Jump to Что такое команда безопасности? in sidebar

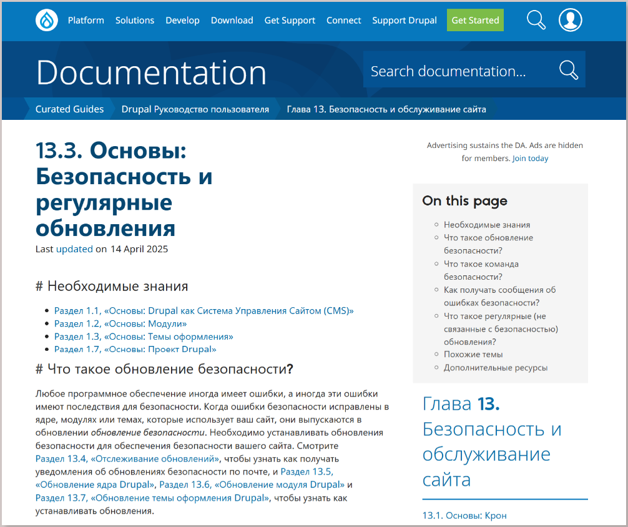pos(481,270)
